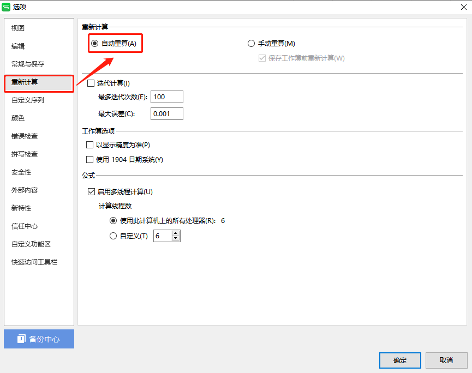The image size is (472, 373).
Task: Enable 迭代计算 checkbox
Action: (91, 83)
